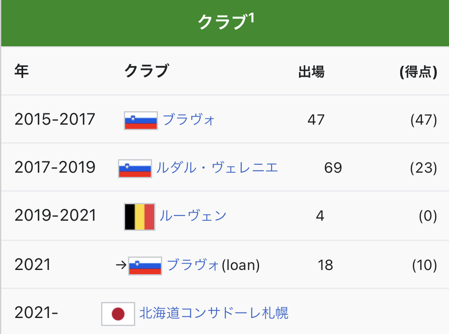Click the (10) goals cell
This screenshot has width=449, height=334.
424,265
